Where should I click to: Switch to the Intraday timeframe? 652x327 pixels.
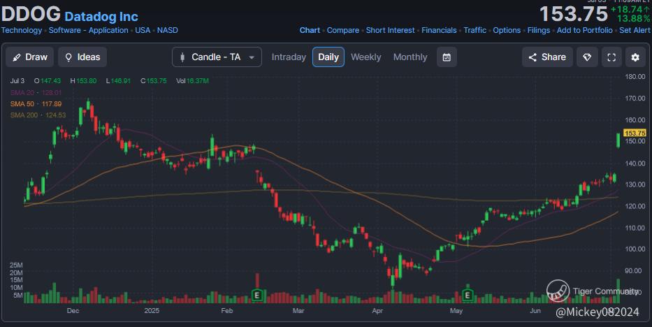(289, 57)
